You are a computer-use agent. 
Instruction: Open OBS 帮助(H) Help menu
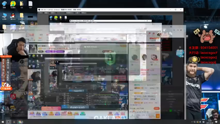[x=84, y=13]
